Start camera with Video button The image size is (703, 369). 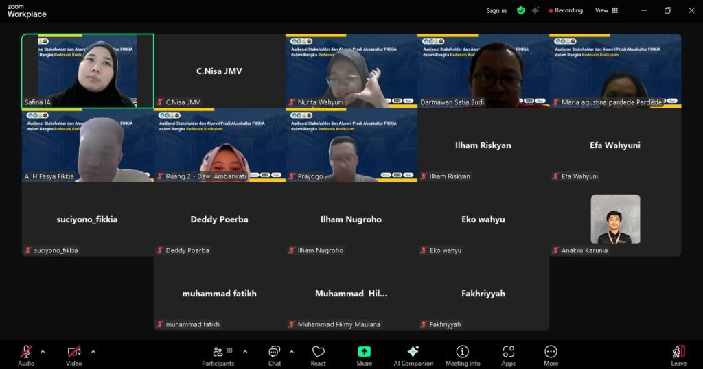point(73,355)
